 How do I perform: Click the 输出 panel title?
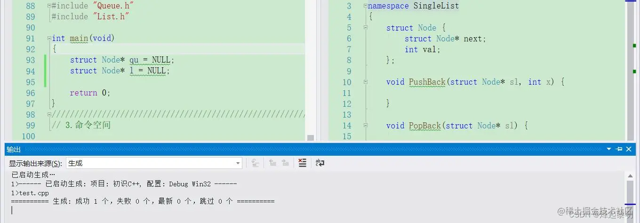pos(14,149)
